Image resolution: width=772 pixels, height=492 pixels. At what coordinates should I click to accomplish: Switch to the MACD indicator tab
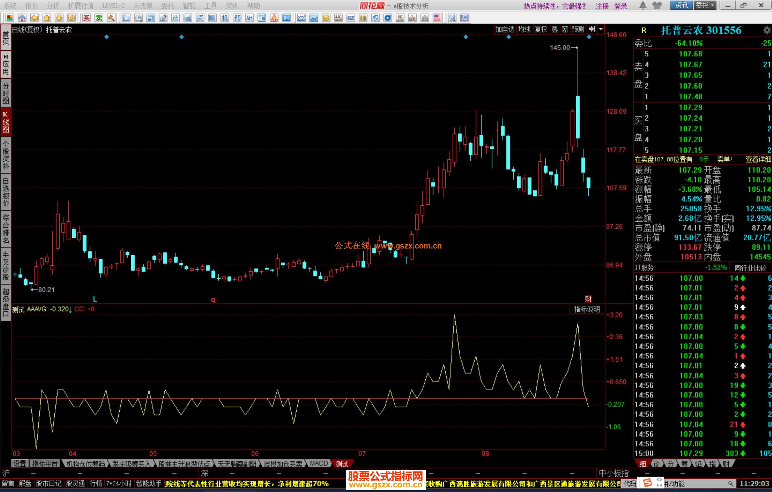tap(318, 463)
